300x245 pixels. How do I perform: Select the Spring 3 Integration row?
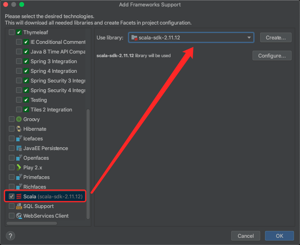coord(45,61)
